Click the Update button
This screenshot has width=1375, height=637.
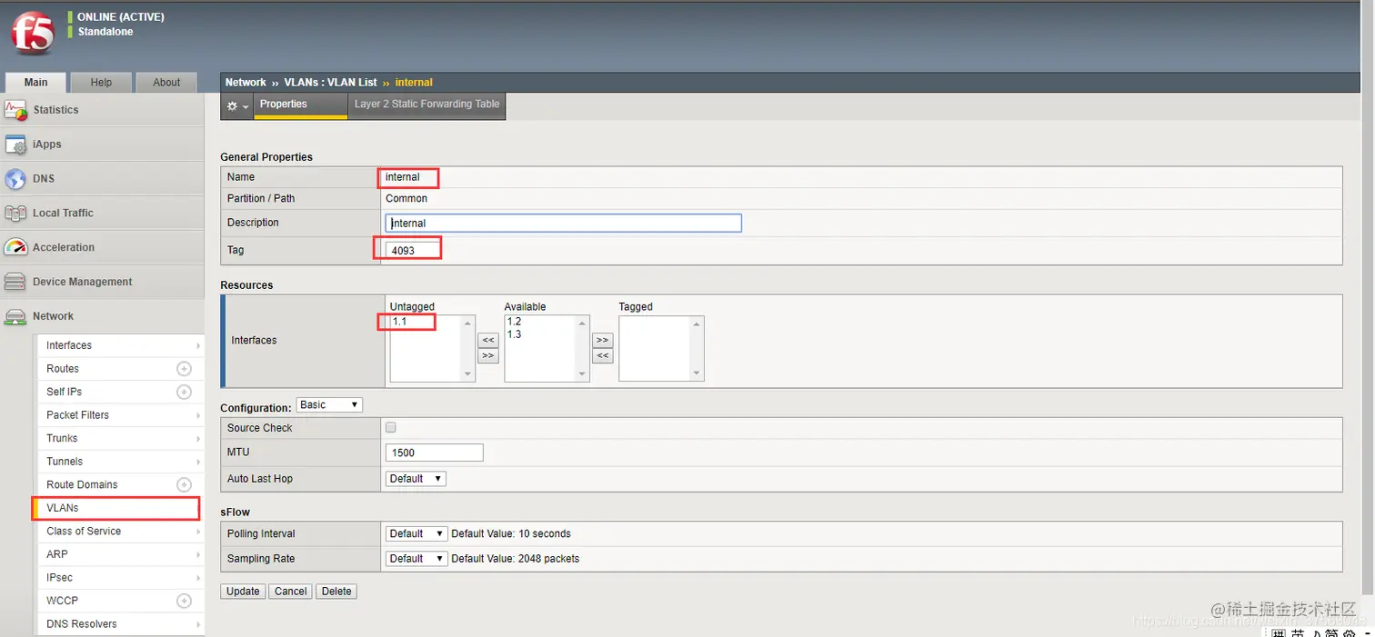pos(243,592)
